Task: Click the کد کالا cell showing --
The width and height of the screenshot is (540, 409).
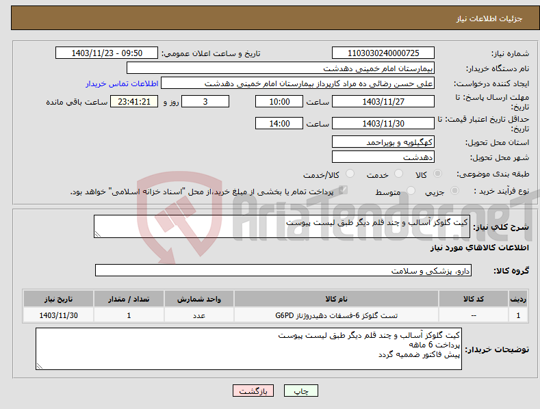Action: (x=474, y=315)
